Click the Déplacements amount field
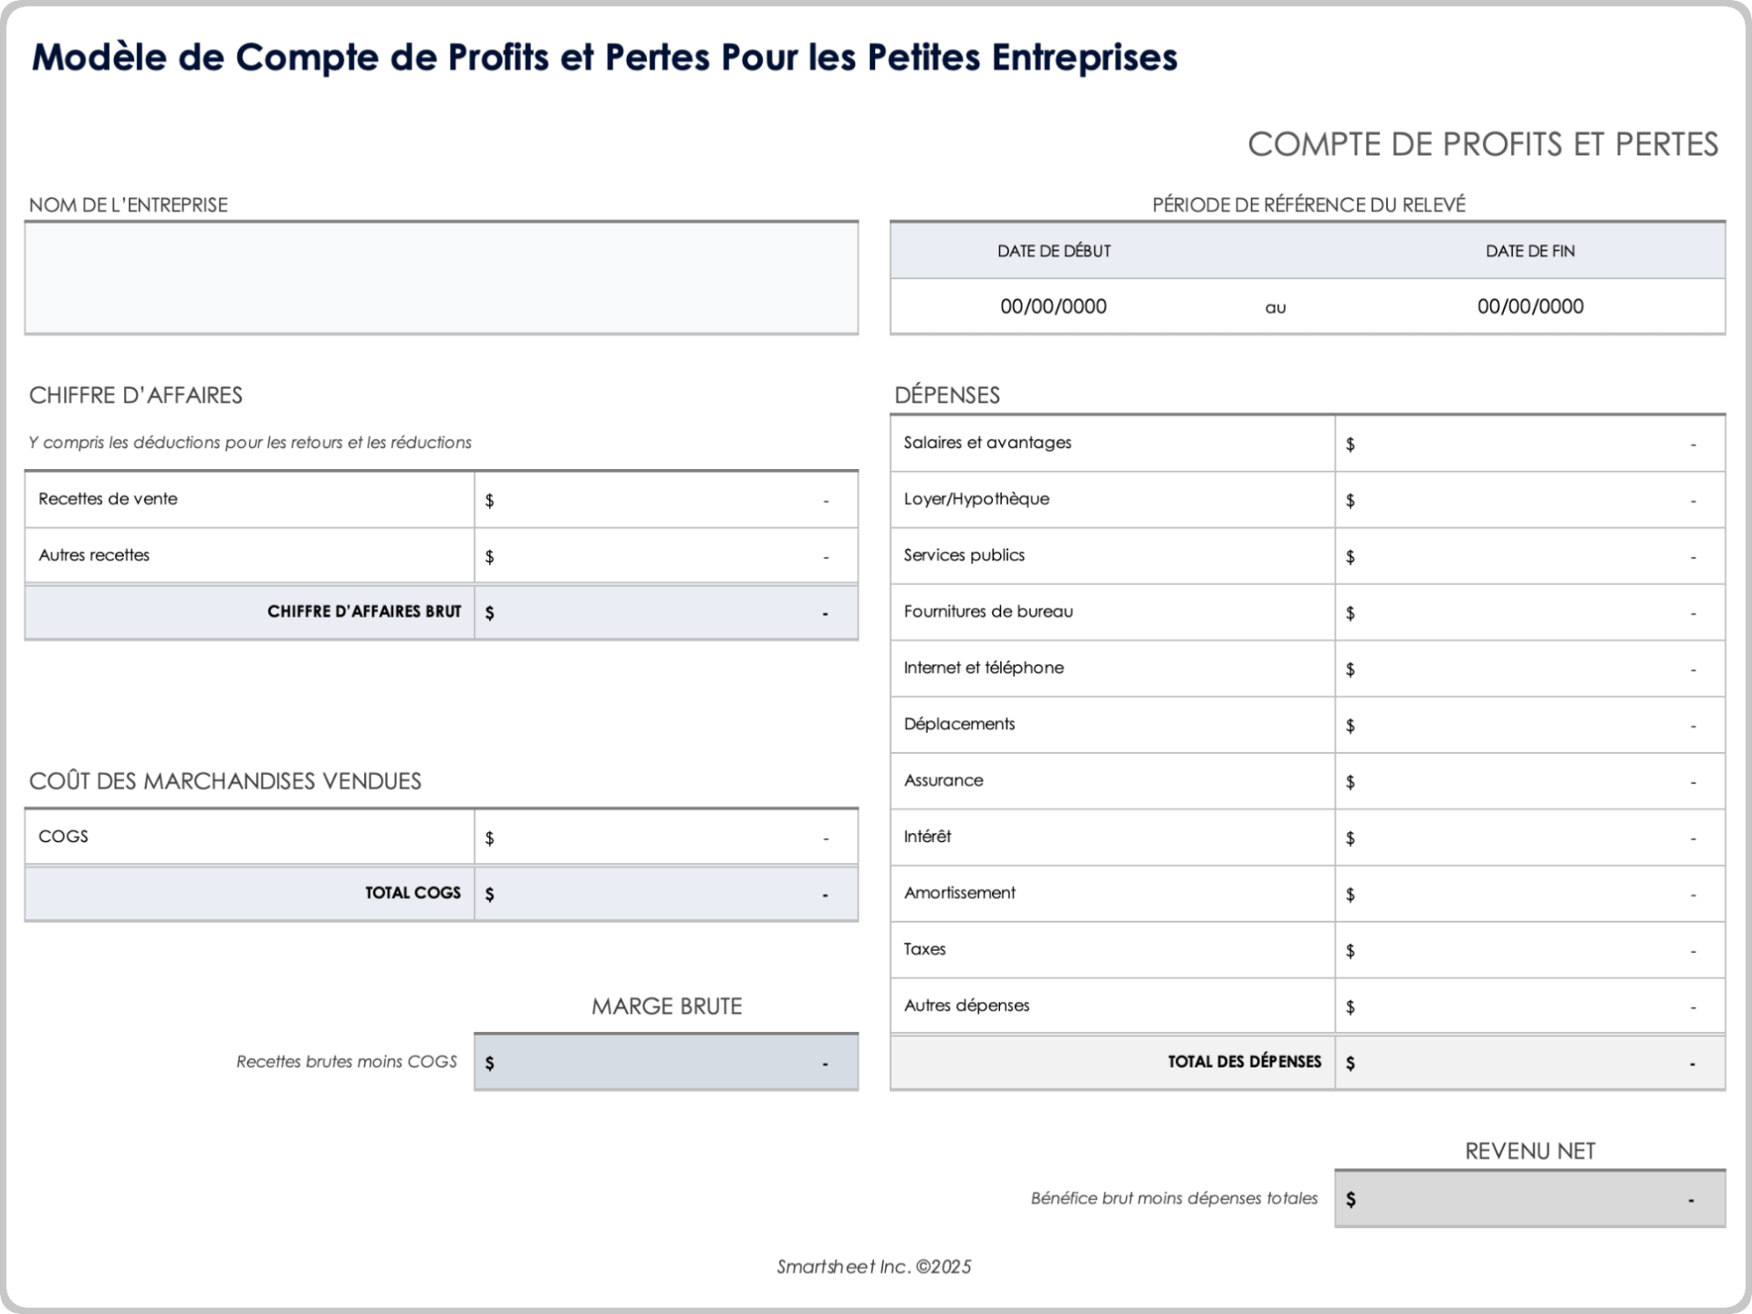 pos(1530,724)
